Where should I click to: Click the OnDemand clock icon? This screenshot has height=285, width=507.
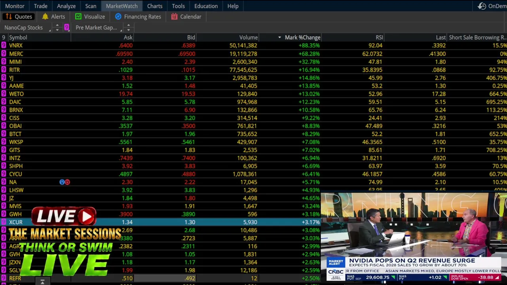tap(482, 6)
